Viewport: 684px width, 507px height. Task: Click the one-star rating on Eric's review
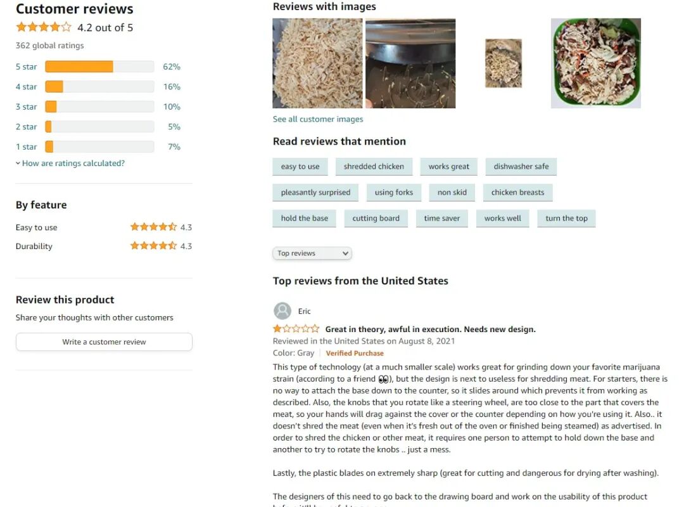pos(296,329)
